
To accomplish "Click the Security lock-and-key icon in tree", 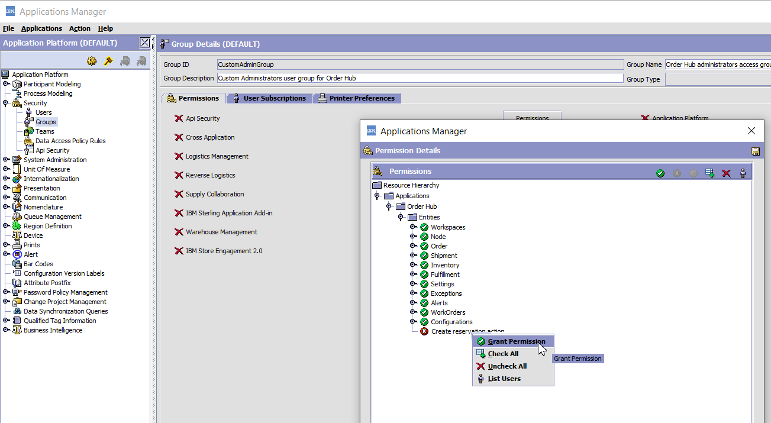I will [17, 103].
